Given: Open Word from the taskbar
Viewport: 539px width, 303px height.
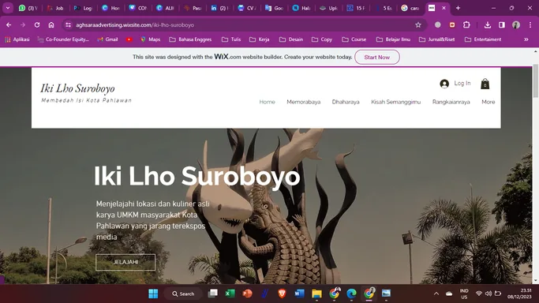Looking at the screenshot, I should pos(299,294).
